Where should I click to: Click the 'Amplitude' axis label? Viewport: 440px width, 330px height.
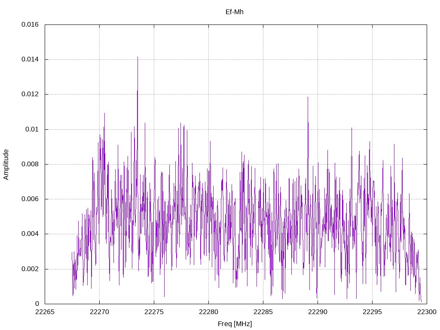(6, 165)
